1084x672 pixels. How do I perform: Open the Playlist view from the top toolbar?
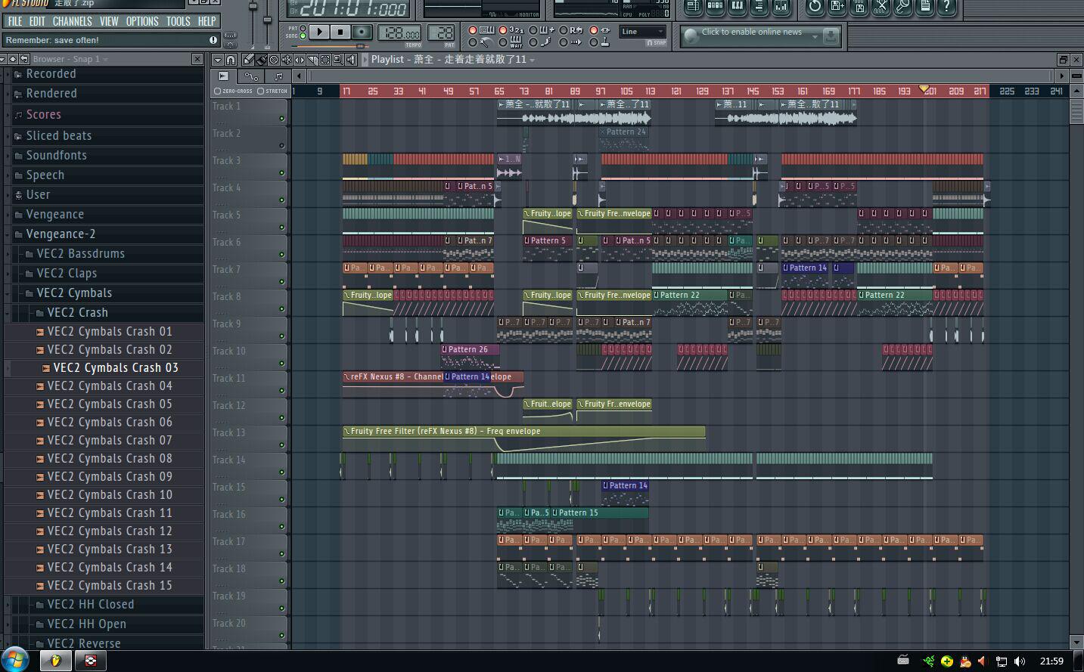pos(693,6)
